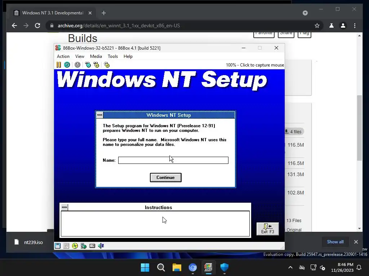Open Windows taskbar Search

click(x=161, y=267)
